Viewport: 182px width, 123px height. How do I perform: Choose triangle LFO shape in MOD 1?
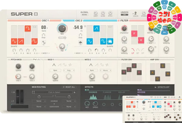point(54,65)
